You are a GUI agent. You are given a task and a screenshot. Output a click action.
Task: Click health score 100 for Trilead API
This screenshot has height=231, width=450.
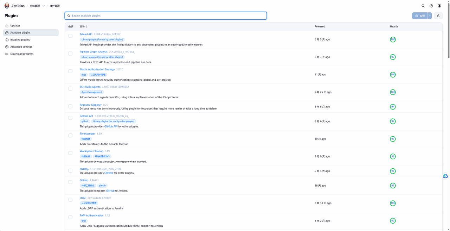pos(393,39)
